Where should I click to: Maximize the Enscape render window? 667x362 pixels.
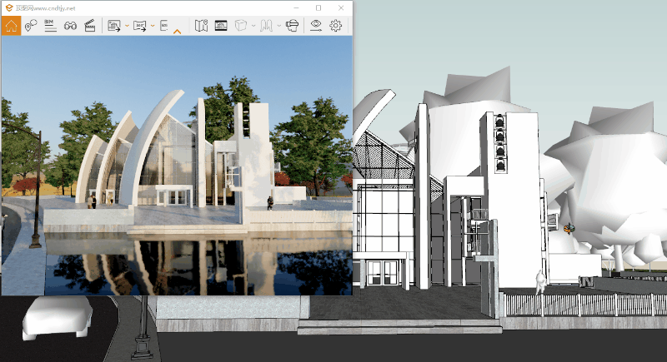(x=318, y=7)
